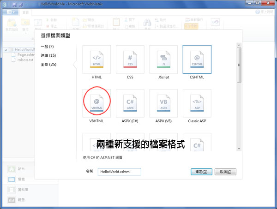The image size is (277, 209).
Task: Click the Visual Studio launch ribbon icon
Action: [215, 24]
